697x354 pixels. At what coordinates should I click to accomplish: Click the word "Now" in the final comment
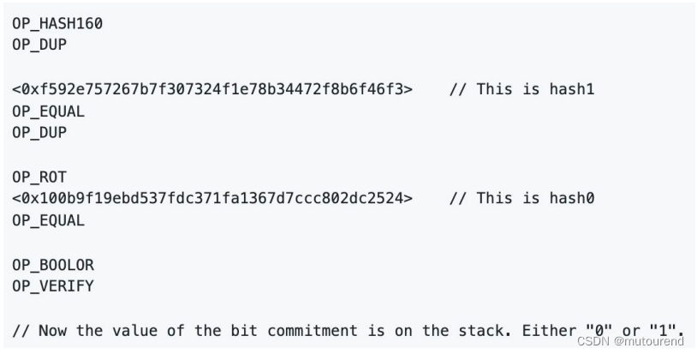(x=52, y=330)
